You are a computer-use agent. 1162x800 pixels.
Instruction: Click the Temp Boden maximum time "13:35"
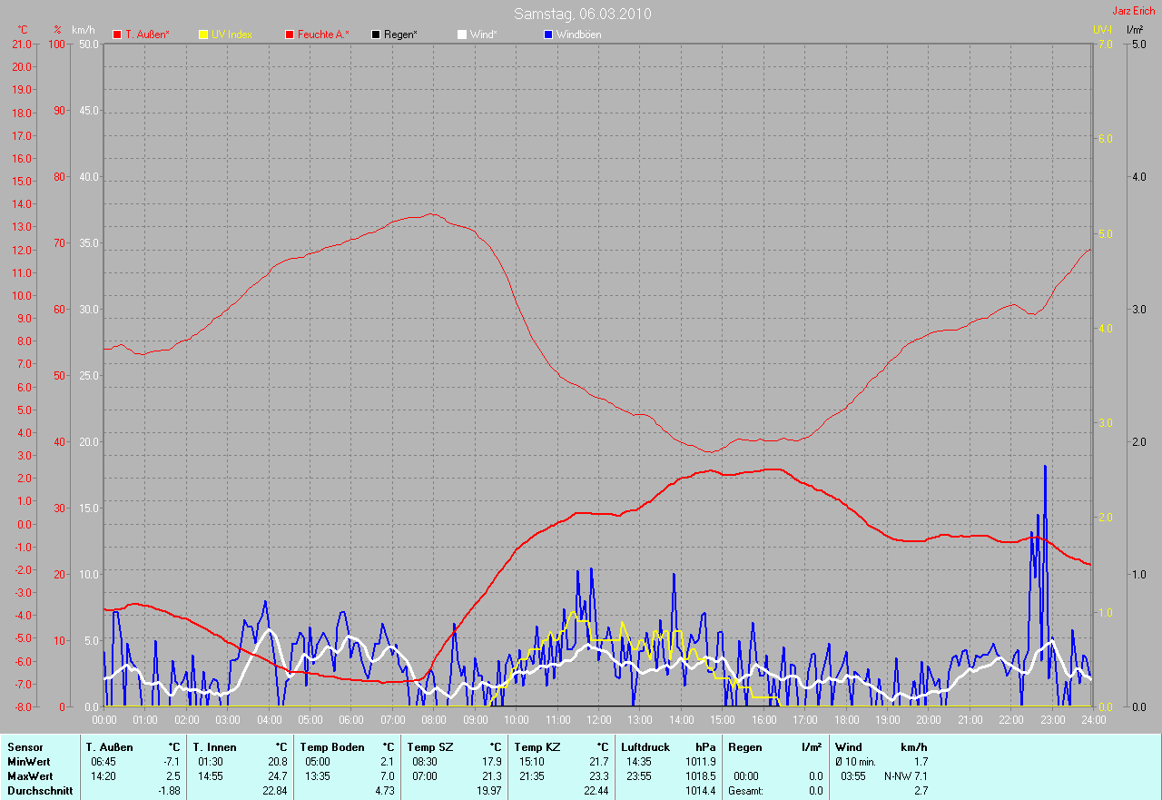(x=318, y=776)
